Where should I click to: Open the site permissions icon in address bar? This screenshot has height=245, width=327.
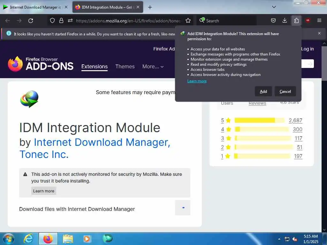point(70,20)
